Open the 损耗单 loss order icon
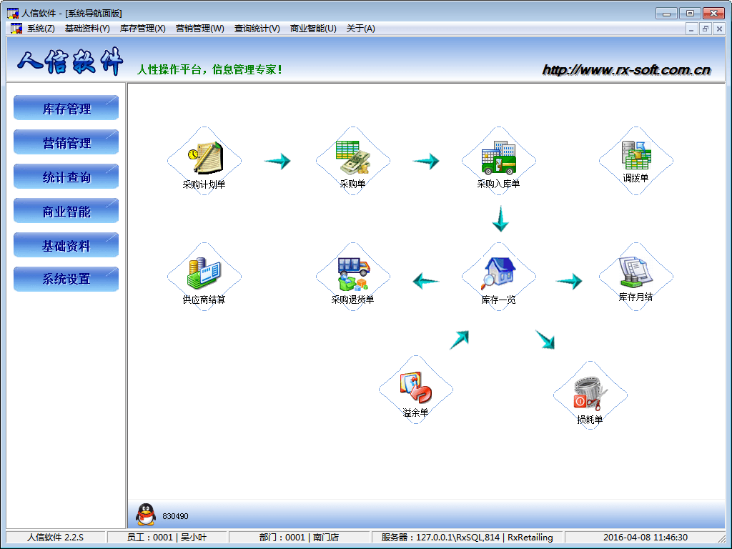This screenshot has height=549, width=732. 590,394
